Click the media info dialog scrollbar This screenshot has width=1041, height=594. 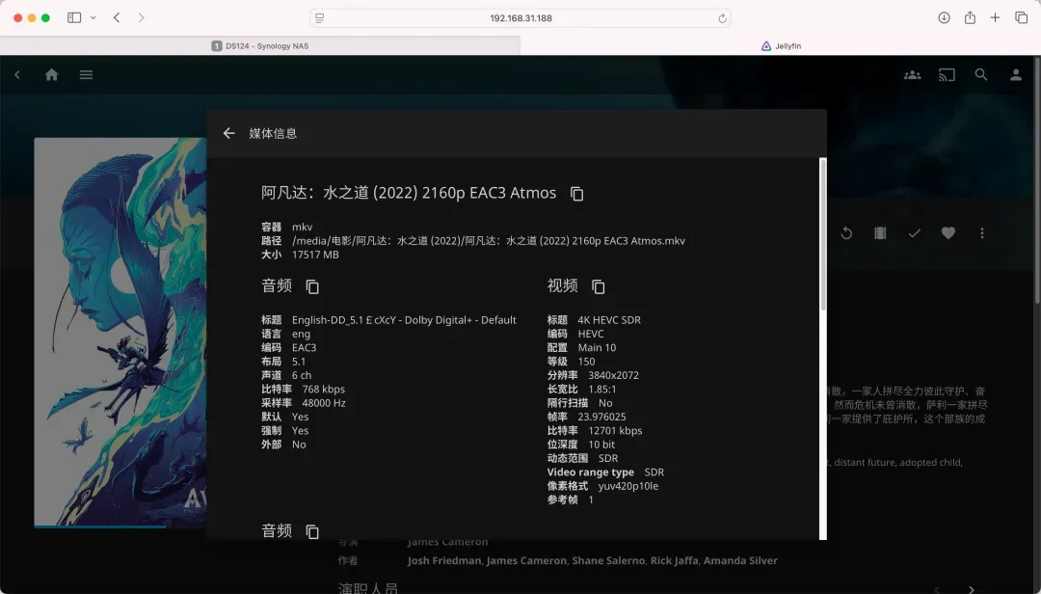point(823,234)
